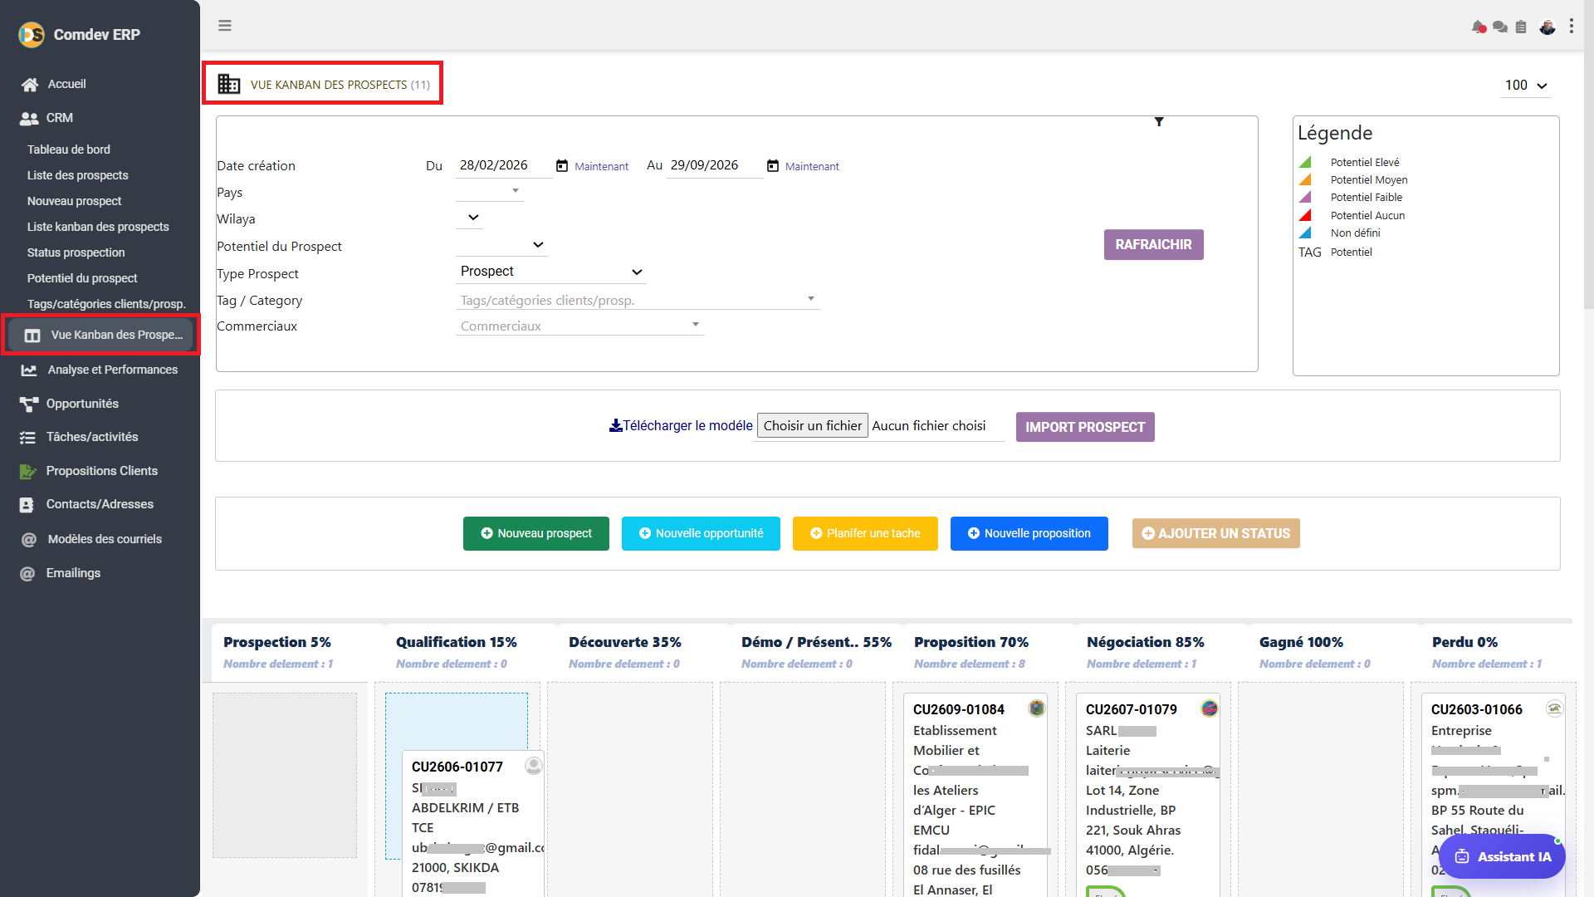1594x897 pixels.
Task: Go to Liste des prospects
Action: (77, 175)
